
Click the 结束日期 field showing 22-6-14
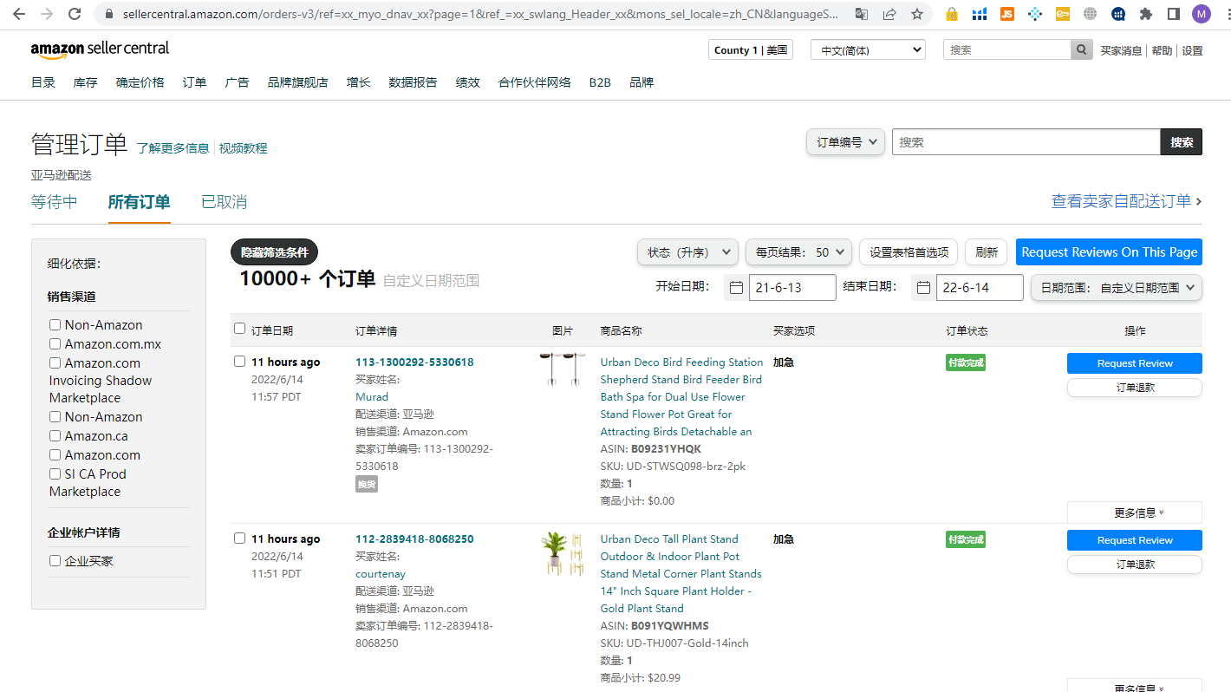(x=980, y=288)
